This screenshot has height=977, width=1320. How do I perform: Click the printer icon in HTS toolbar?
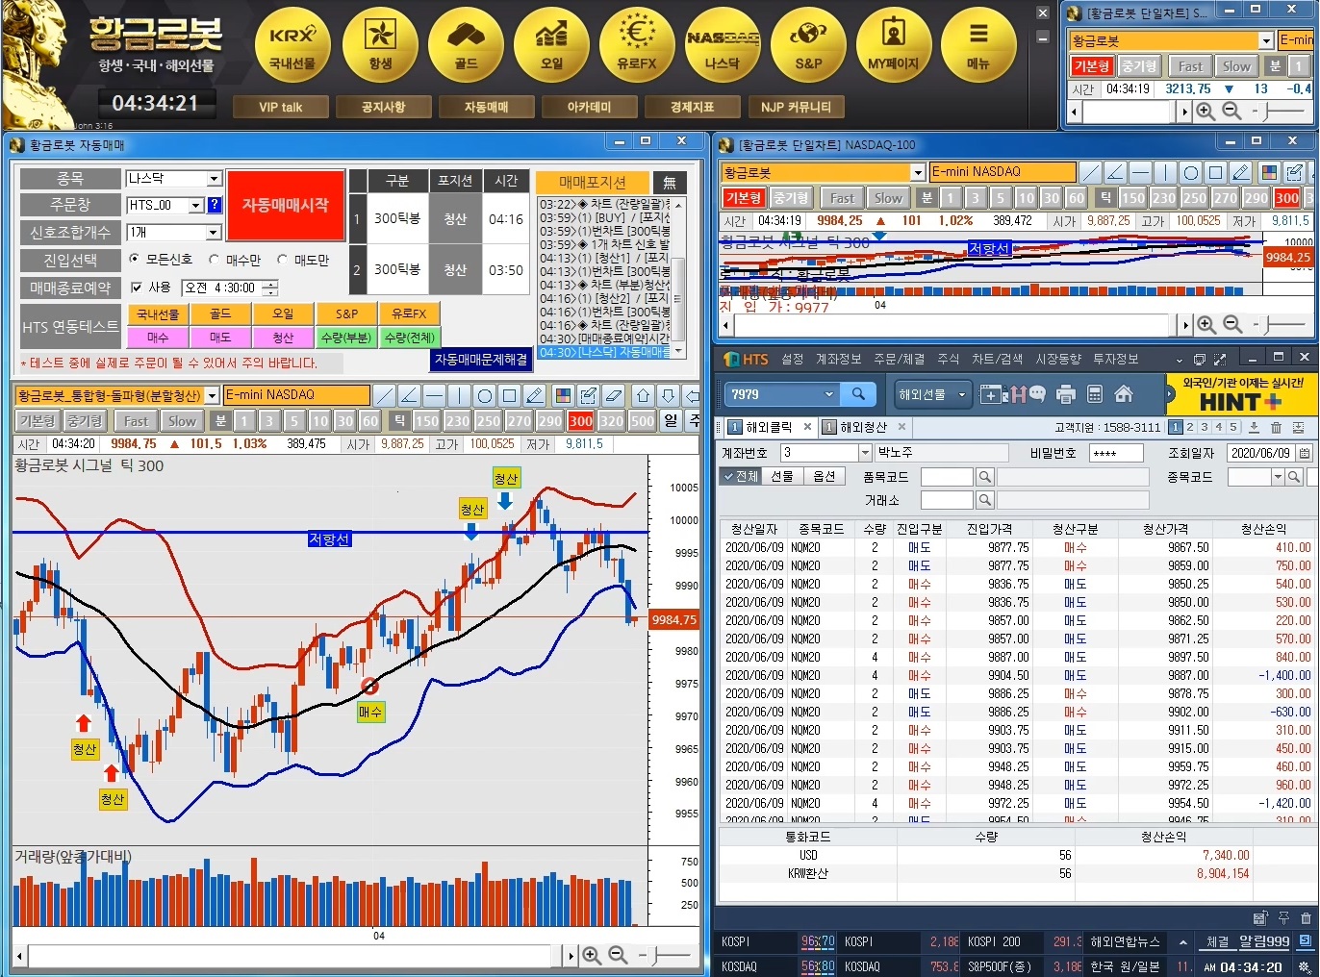point(1065,394)
